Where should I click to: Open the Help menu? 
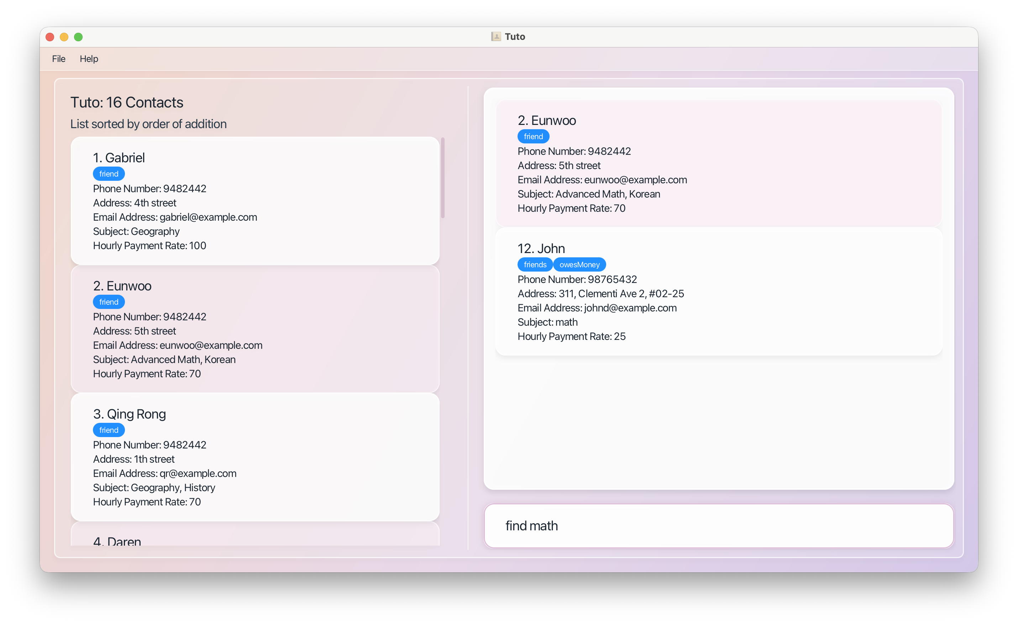tap(89, 59)
